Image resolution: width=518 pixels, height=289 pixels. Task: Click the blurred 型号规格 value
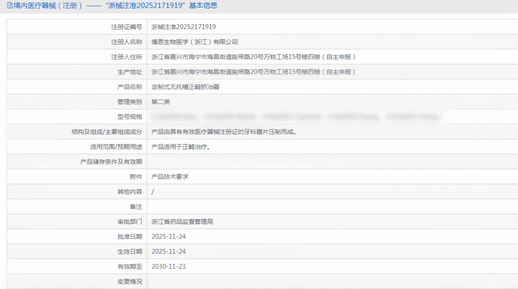pyautogui.click(x=296, y=117)
